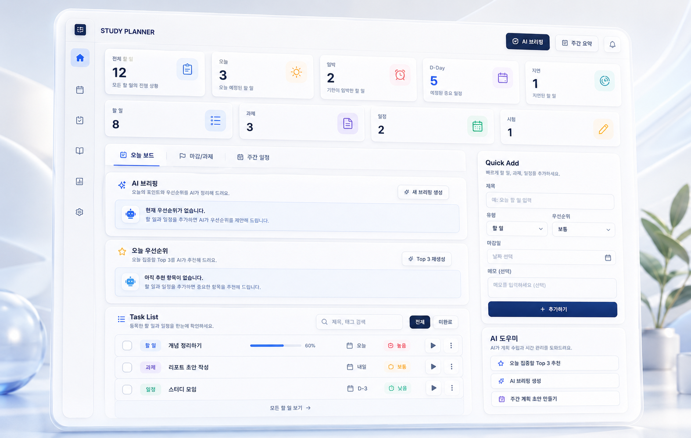The width and height of the screenshot is (691, 438).
Task: Expand the 우선순위 dropdown showing 보통
Action: point(584,230)
